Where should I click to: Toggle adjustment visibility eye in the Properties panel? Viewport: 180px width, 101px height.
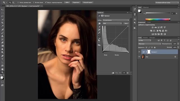124,73
